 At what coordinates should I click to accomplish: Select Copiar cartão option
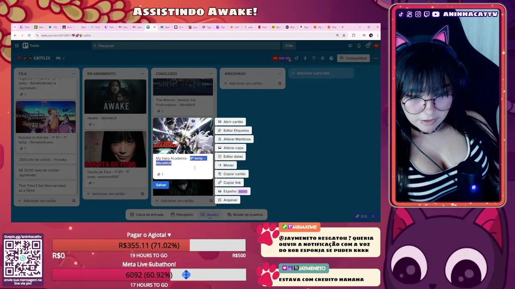point(231,174)
